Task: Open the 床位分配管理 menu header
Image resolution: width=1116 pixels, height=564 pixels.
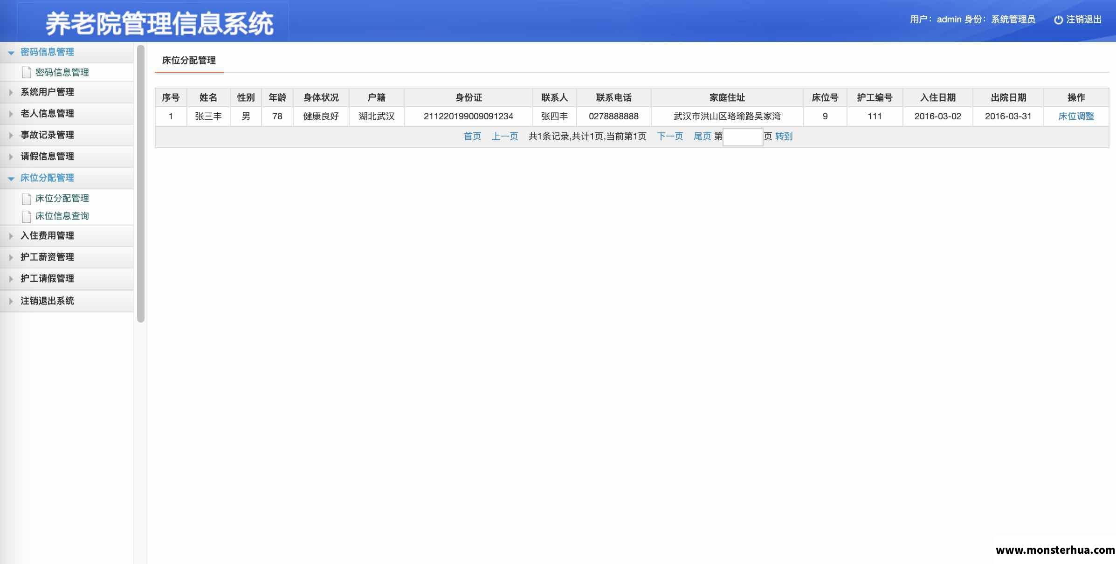Action: (67, 178)
